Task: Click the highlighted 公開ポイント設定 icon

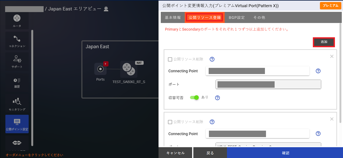Action: [x=17, y=124]
